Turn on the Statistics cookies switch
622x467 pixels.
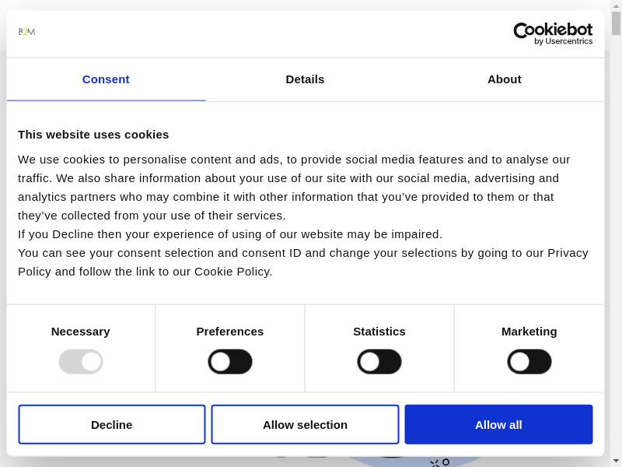(379, 361)
